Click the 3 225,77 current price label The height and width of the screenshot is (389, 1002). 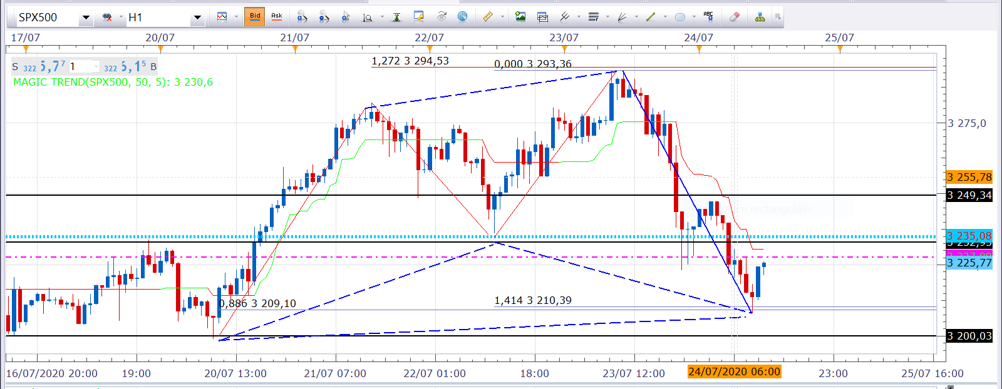click(969, 263)
